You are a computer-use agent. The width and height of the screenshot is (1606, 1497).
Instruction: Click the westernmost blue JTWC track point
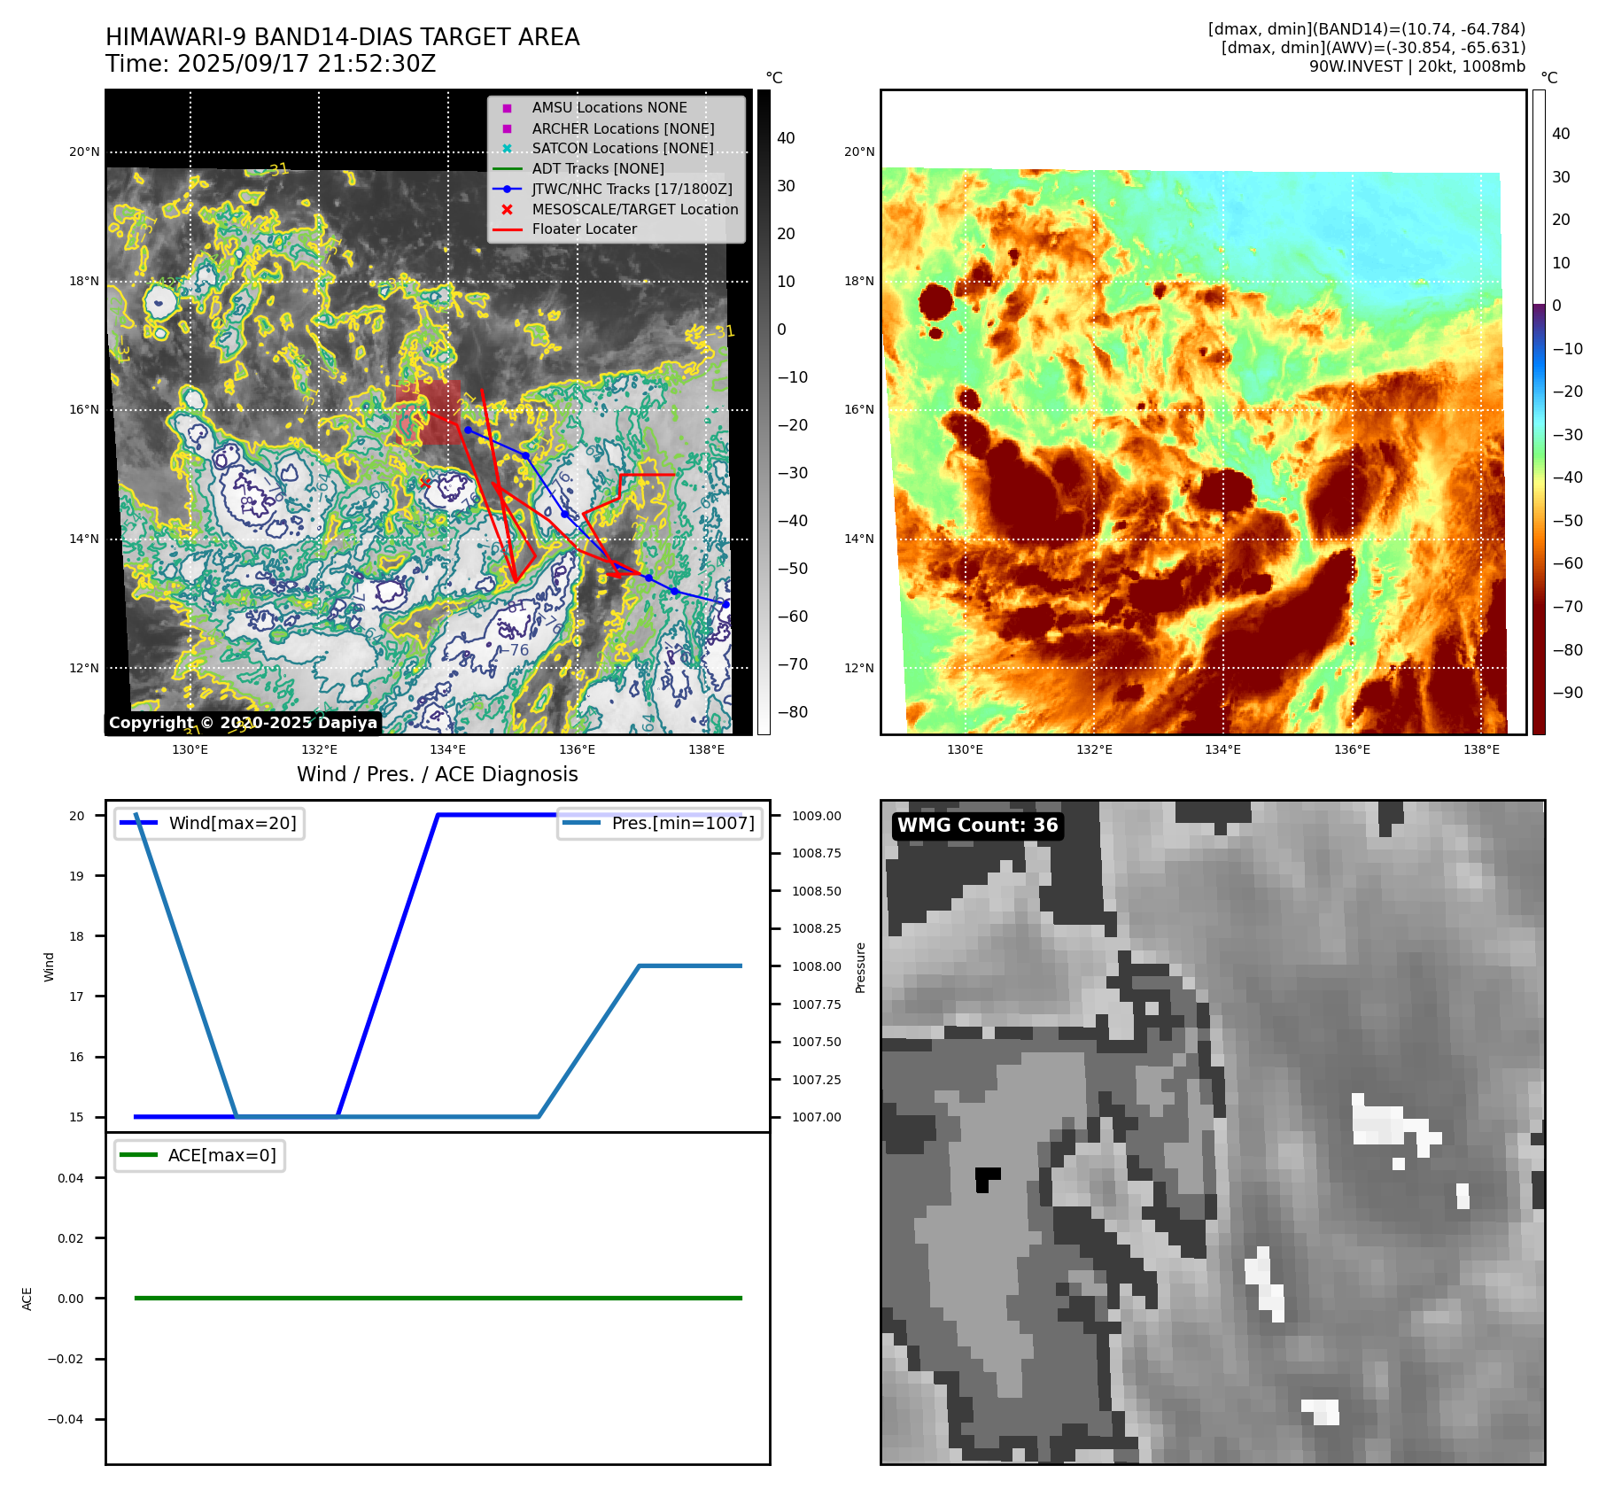point(468,430)
